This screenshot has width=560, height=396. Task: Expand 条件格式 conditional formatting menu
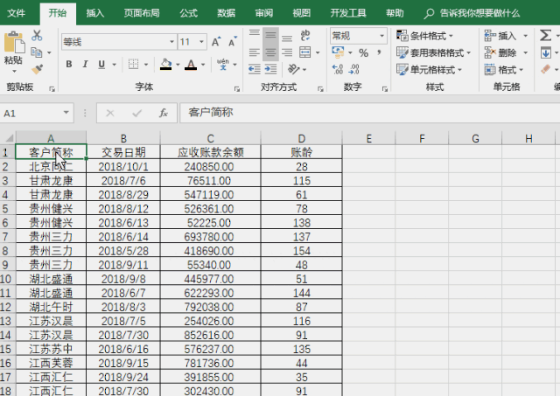[424, 36]
